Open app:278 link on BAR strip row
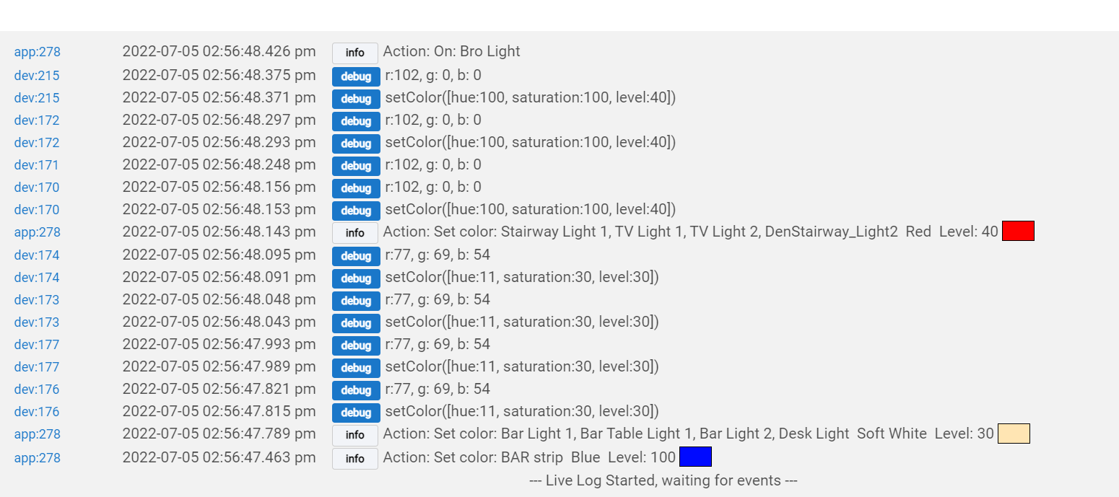 37,458
